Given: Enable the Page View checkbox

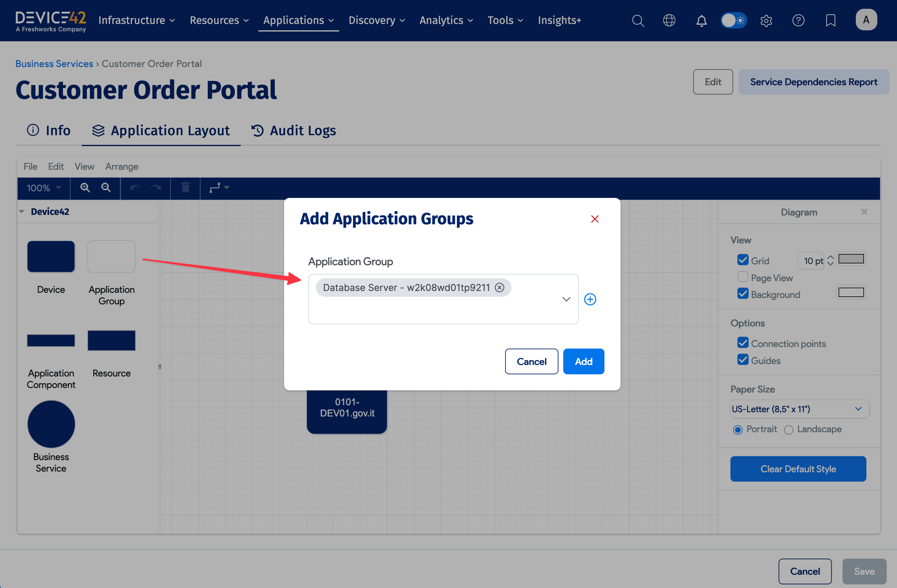Looking at the screenshot, I should (743, 277).
